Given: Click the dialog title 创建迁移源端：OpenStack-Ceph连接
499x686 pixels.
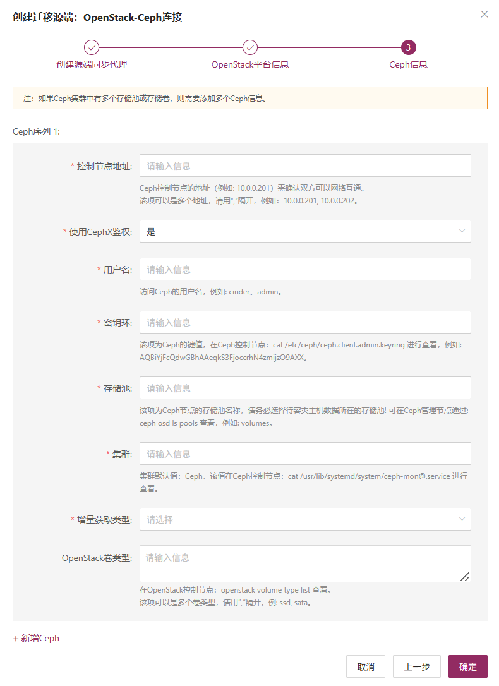Looking at the screenshot, I should [x=97, y=18].
